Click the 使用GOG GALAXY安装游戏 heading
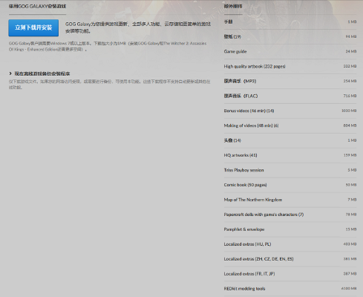The width and height of the screenshot is (363, 297). pos(37,7)
